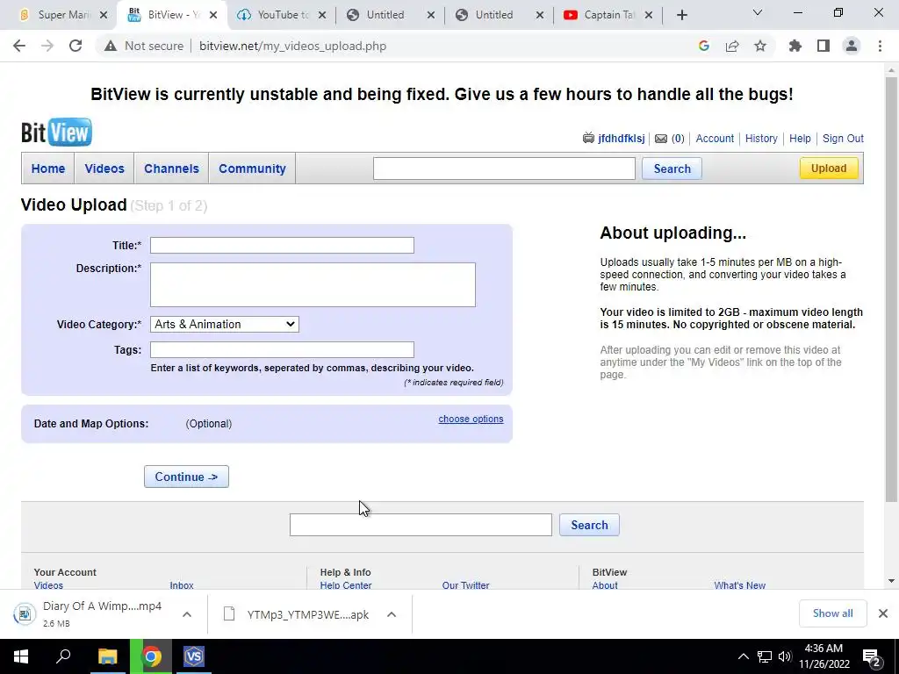Image resolution: width=899 pixels, height=674 pixels.
Task: Click the top search input box
Action: 504,168
